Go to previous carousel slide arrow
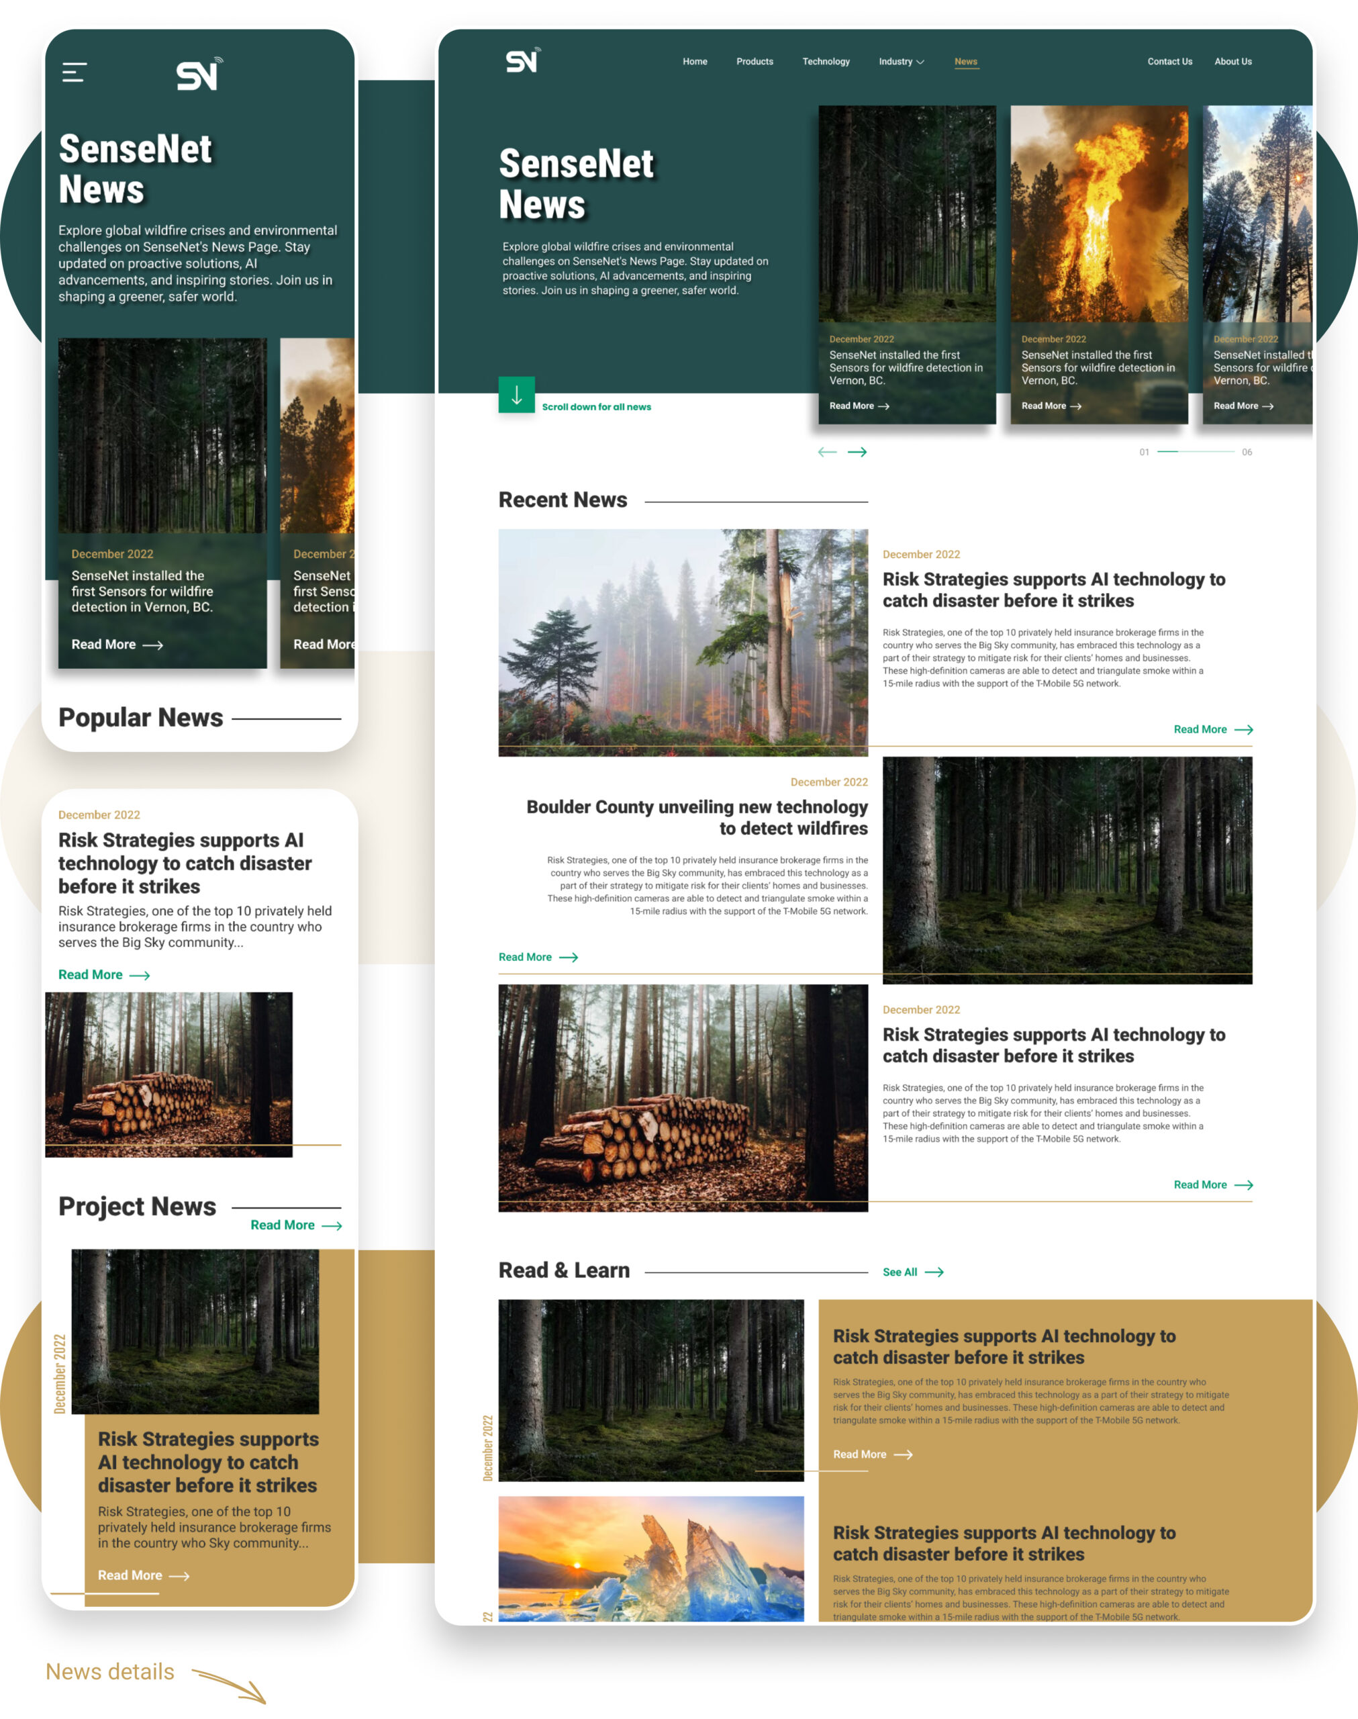 pyautogui.click(x=827, y=452)
